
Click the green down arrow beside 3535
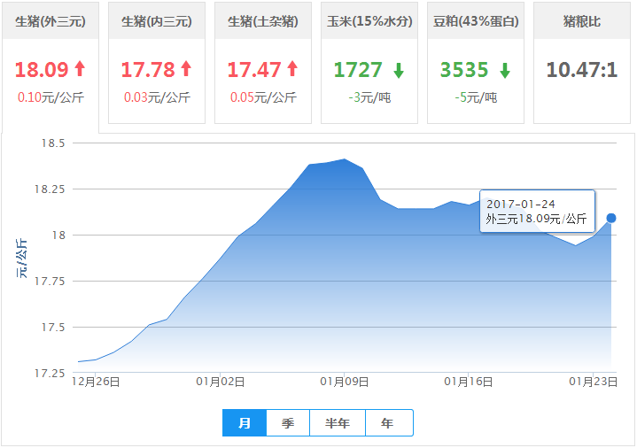[505, 70]
